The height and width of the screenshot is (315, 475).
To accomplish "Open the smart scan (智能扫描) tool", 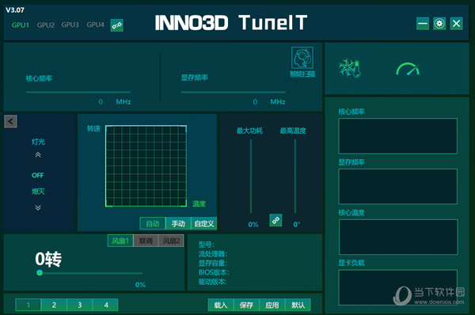I will click(x=302, y=62).
